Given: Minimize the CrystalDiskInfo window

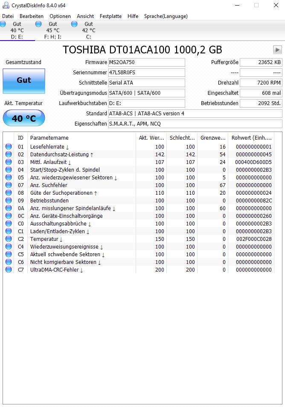Looking at the screenshot, I should (237, 5).
